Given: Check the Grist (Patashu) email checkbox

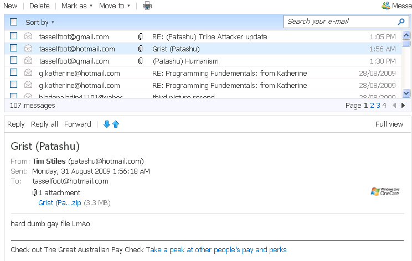Looking at the screenshot, I should click(14, 49).
